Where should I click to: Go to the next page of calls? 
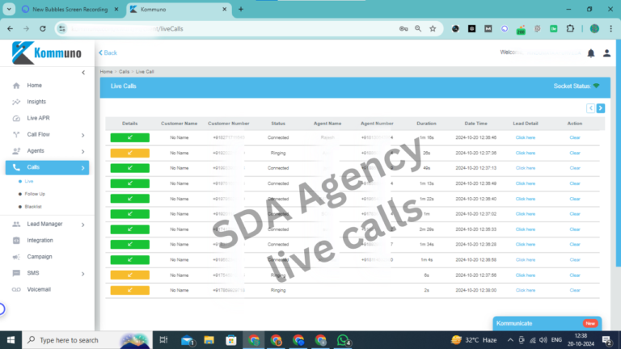pos(601,107)
